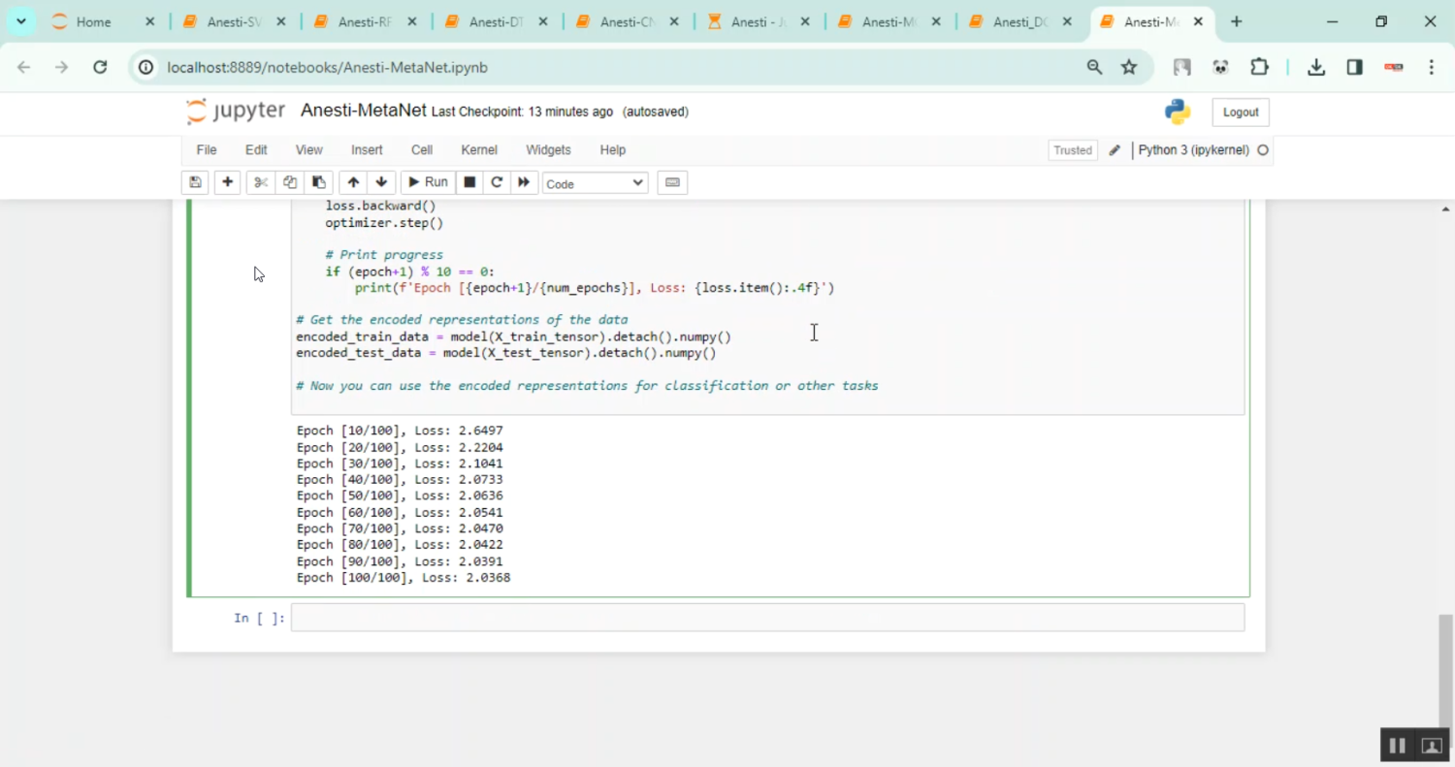Viewport: 1455px width, 767px height.
Task: Restart kernel and rerun all cells
Action: (524, 182)
